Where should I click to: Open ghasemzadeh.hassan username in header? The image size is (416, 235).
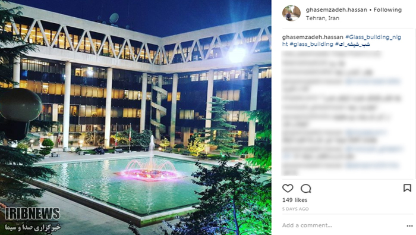coord(336,10)
